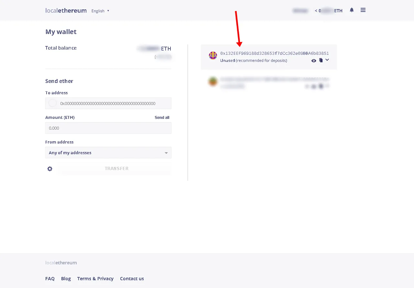The width and height of the screenshot is (414, 288).
Task: Open the hamburger menu in header
Action: [x=363, y=10]
